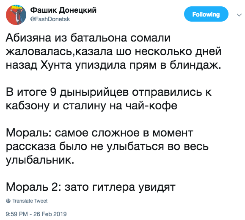Screen dimensions: 245x220
Task: Click the Мораль 2 line
Action: [x=91, y=187]
